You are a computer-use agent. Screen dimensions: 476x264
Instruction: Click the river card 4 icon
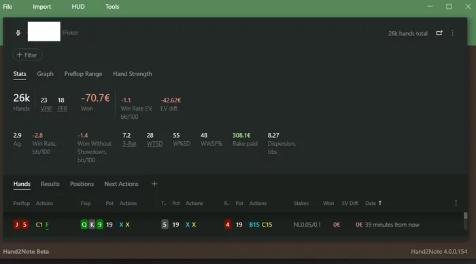[x=228, y=225]
